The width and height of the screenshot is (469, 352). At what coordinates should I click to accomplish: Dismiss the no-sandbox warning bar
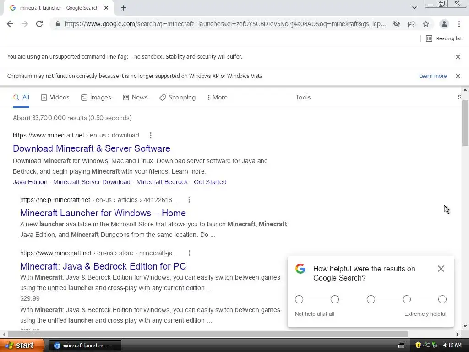coord(458,57)
